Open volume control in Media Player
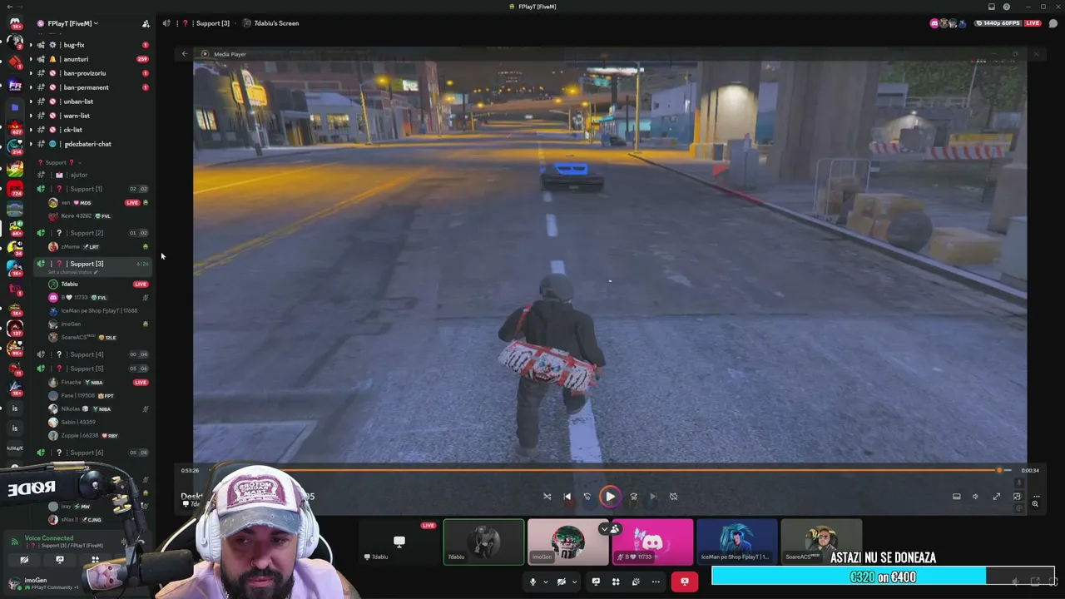The width and height of the screenshot is (1065, 599). tap(976, 497)
